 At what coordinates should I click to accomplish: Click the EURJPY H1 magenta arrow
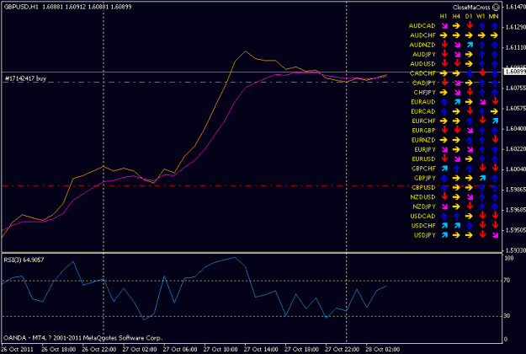tap(444, 149)
